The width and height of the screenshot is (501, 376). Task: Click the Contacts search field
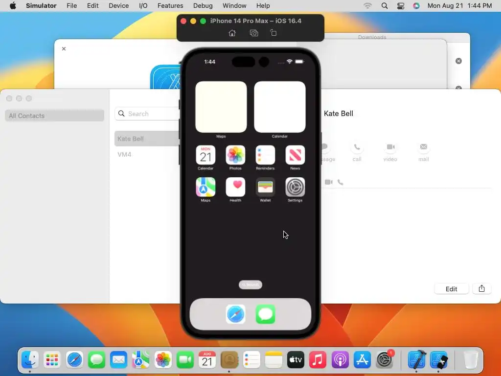(147, 114)
